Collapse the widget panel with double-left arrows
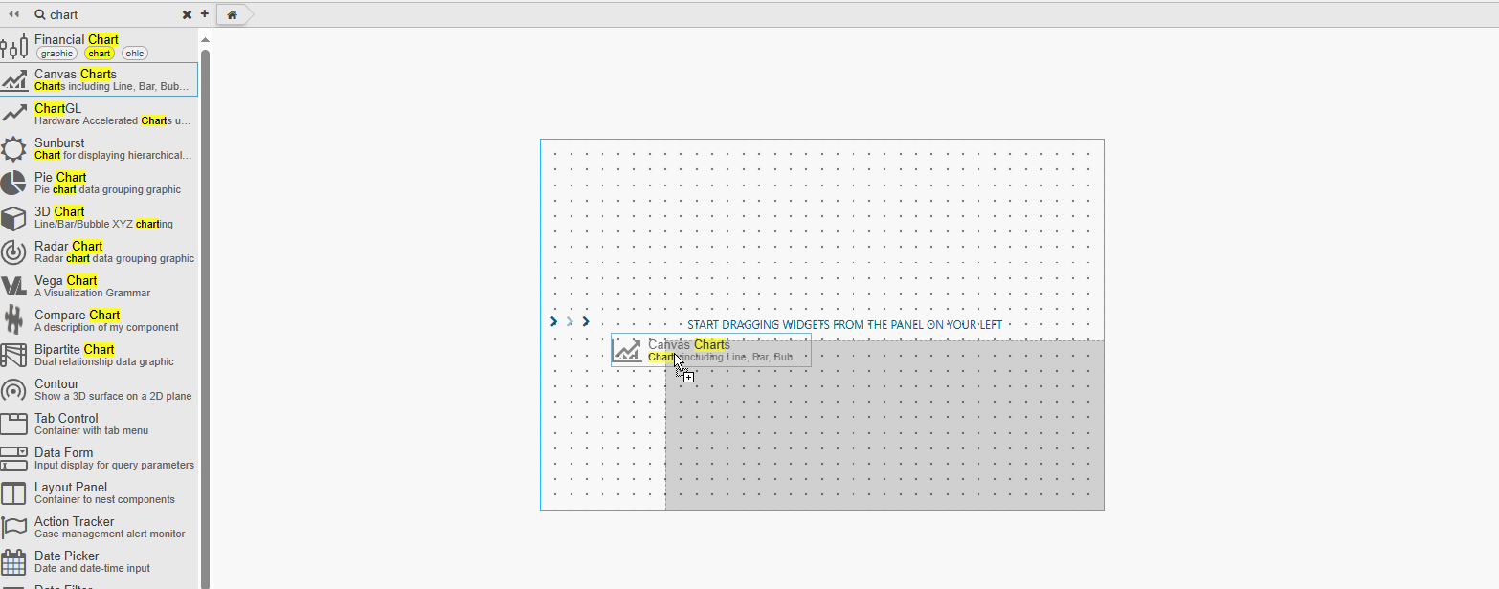Viewport: 1499px width, 589px height. point(12,13)
